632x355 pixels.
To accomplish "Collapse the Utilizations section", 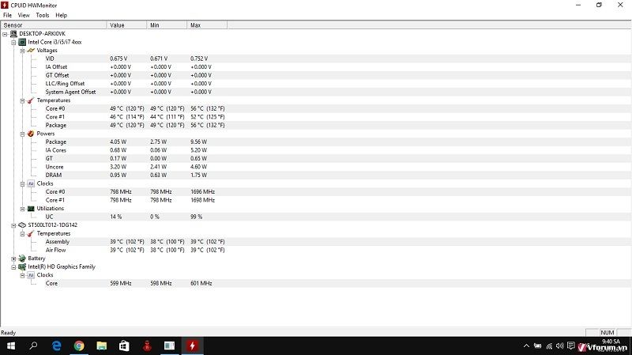I will 23,209.
